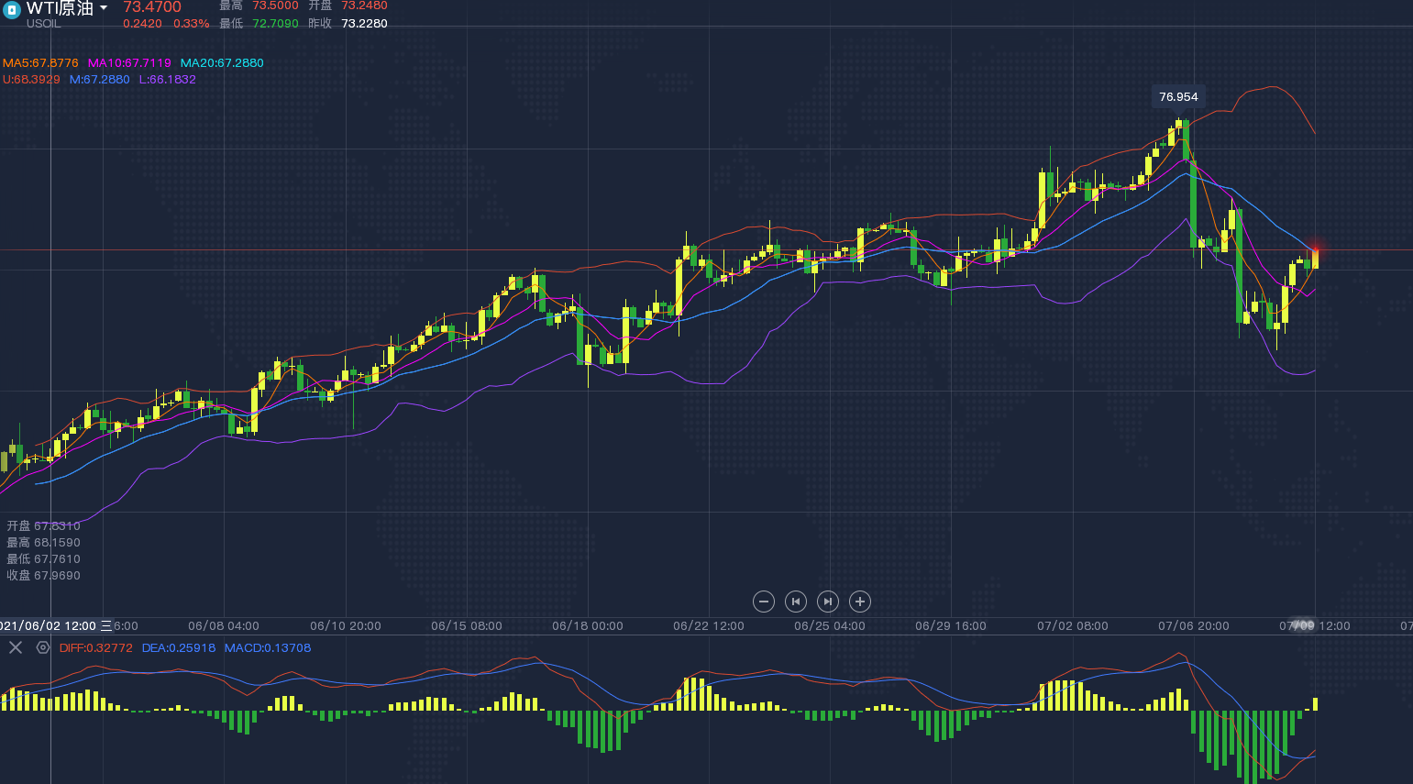
Task: Jump to earliest candles with skip-back button
Action: tap(796, 602)
